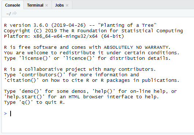Click the ~/ working directory path label

8,14
